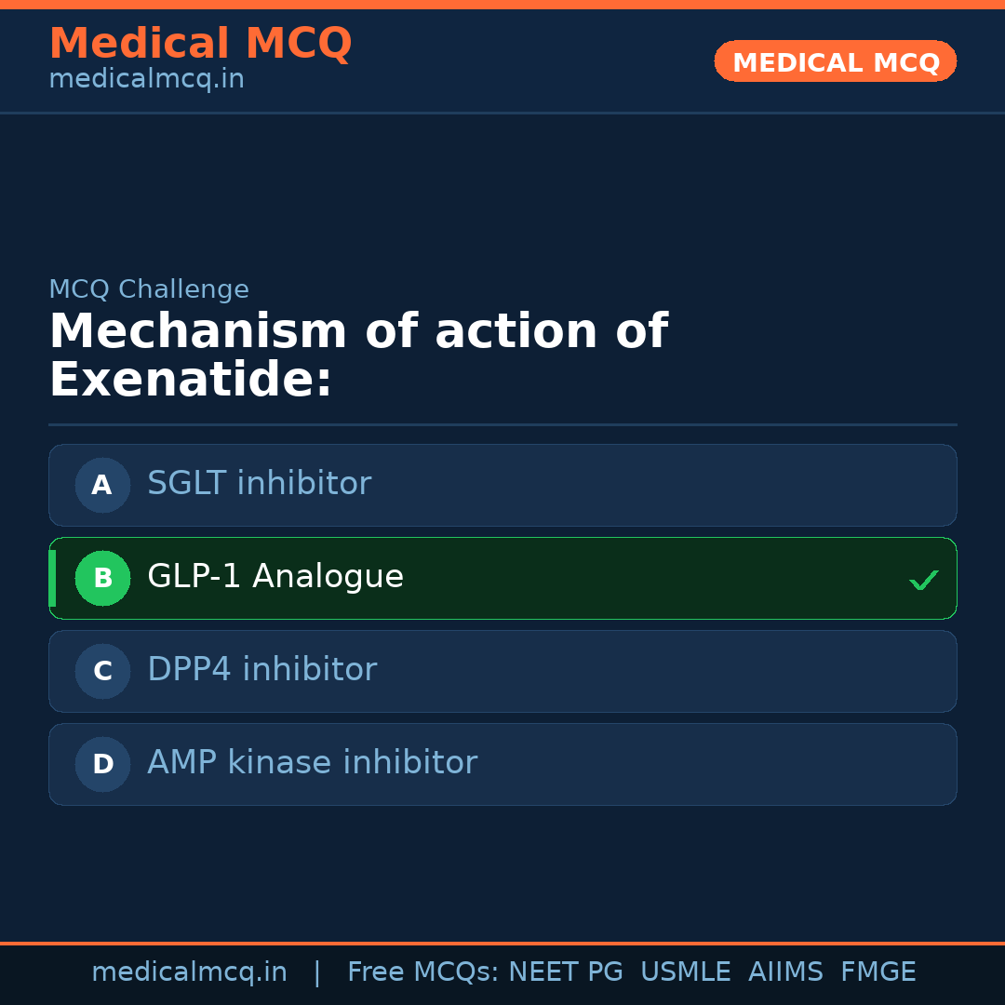Click the green circled letter B badge
The width and height of the screenshot is (1005, 1005).
point(102,578)
